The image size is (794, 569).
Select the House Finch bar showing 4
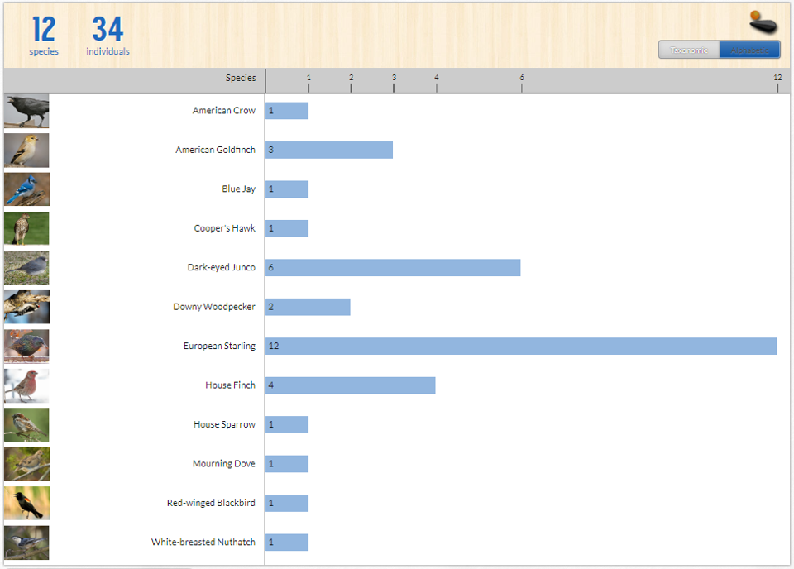click(x=351, y=385)
